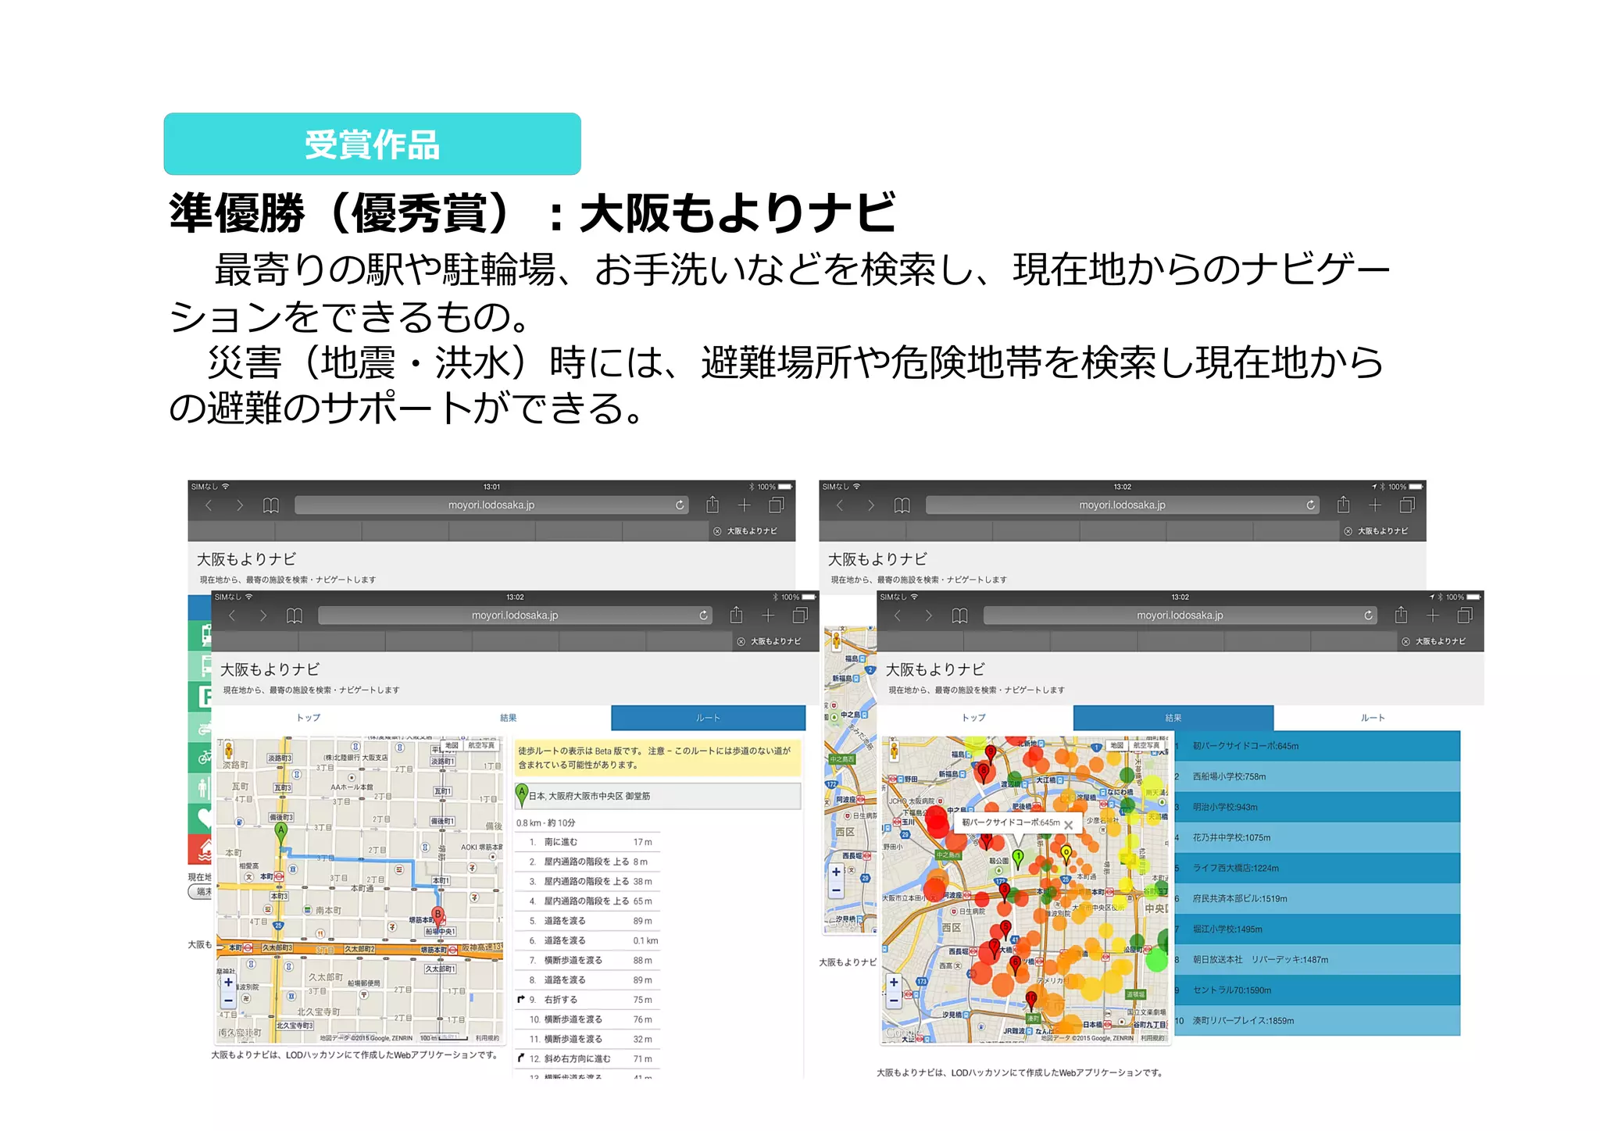Close the 靭パークサイドコーポ:645m info popup
Viewport: 1600px width, 1131px height.
[1068, 825]
